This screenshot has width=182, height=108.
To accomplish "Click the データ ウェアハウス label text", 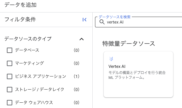I will pyautogui.click(x=34, y=103).
